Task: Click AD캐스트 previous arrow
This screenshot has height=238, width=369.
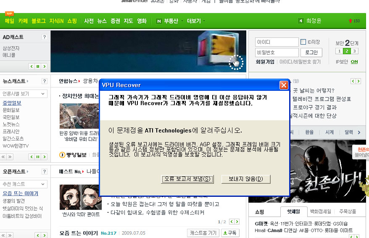Action: coord(32,66)
